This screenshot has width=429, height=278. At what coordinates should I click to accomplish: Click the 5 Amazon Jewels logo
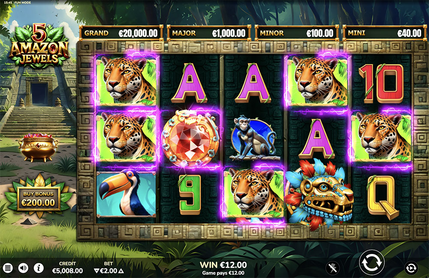click(x=39, y=45)
